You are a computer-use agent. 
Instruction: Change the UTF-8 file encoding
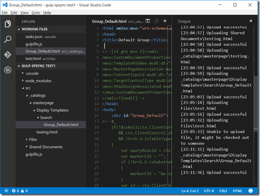(x=209, y=191)
